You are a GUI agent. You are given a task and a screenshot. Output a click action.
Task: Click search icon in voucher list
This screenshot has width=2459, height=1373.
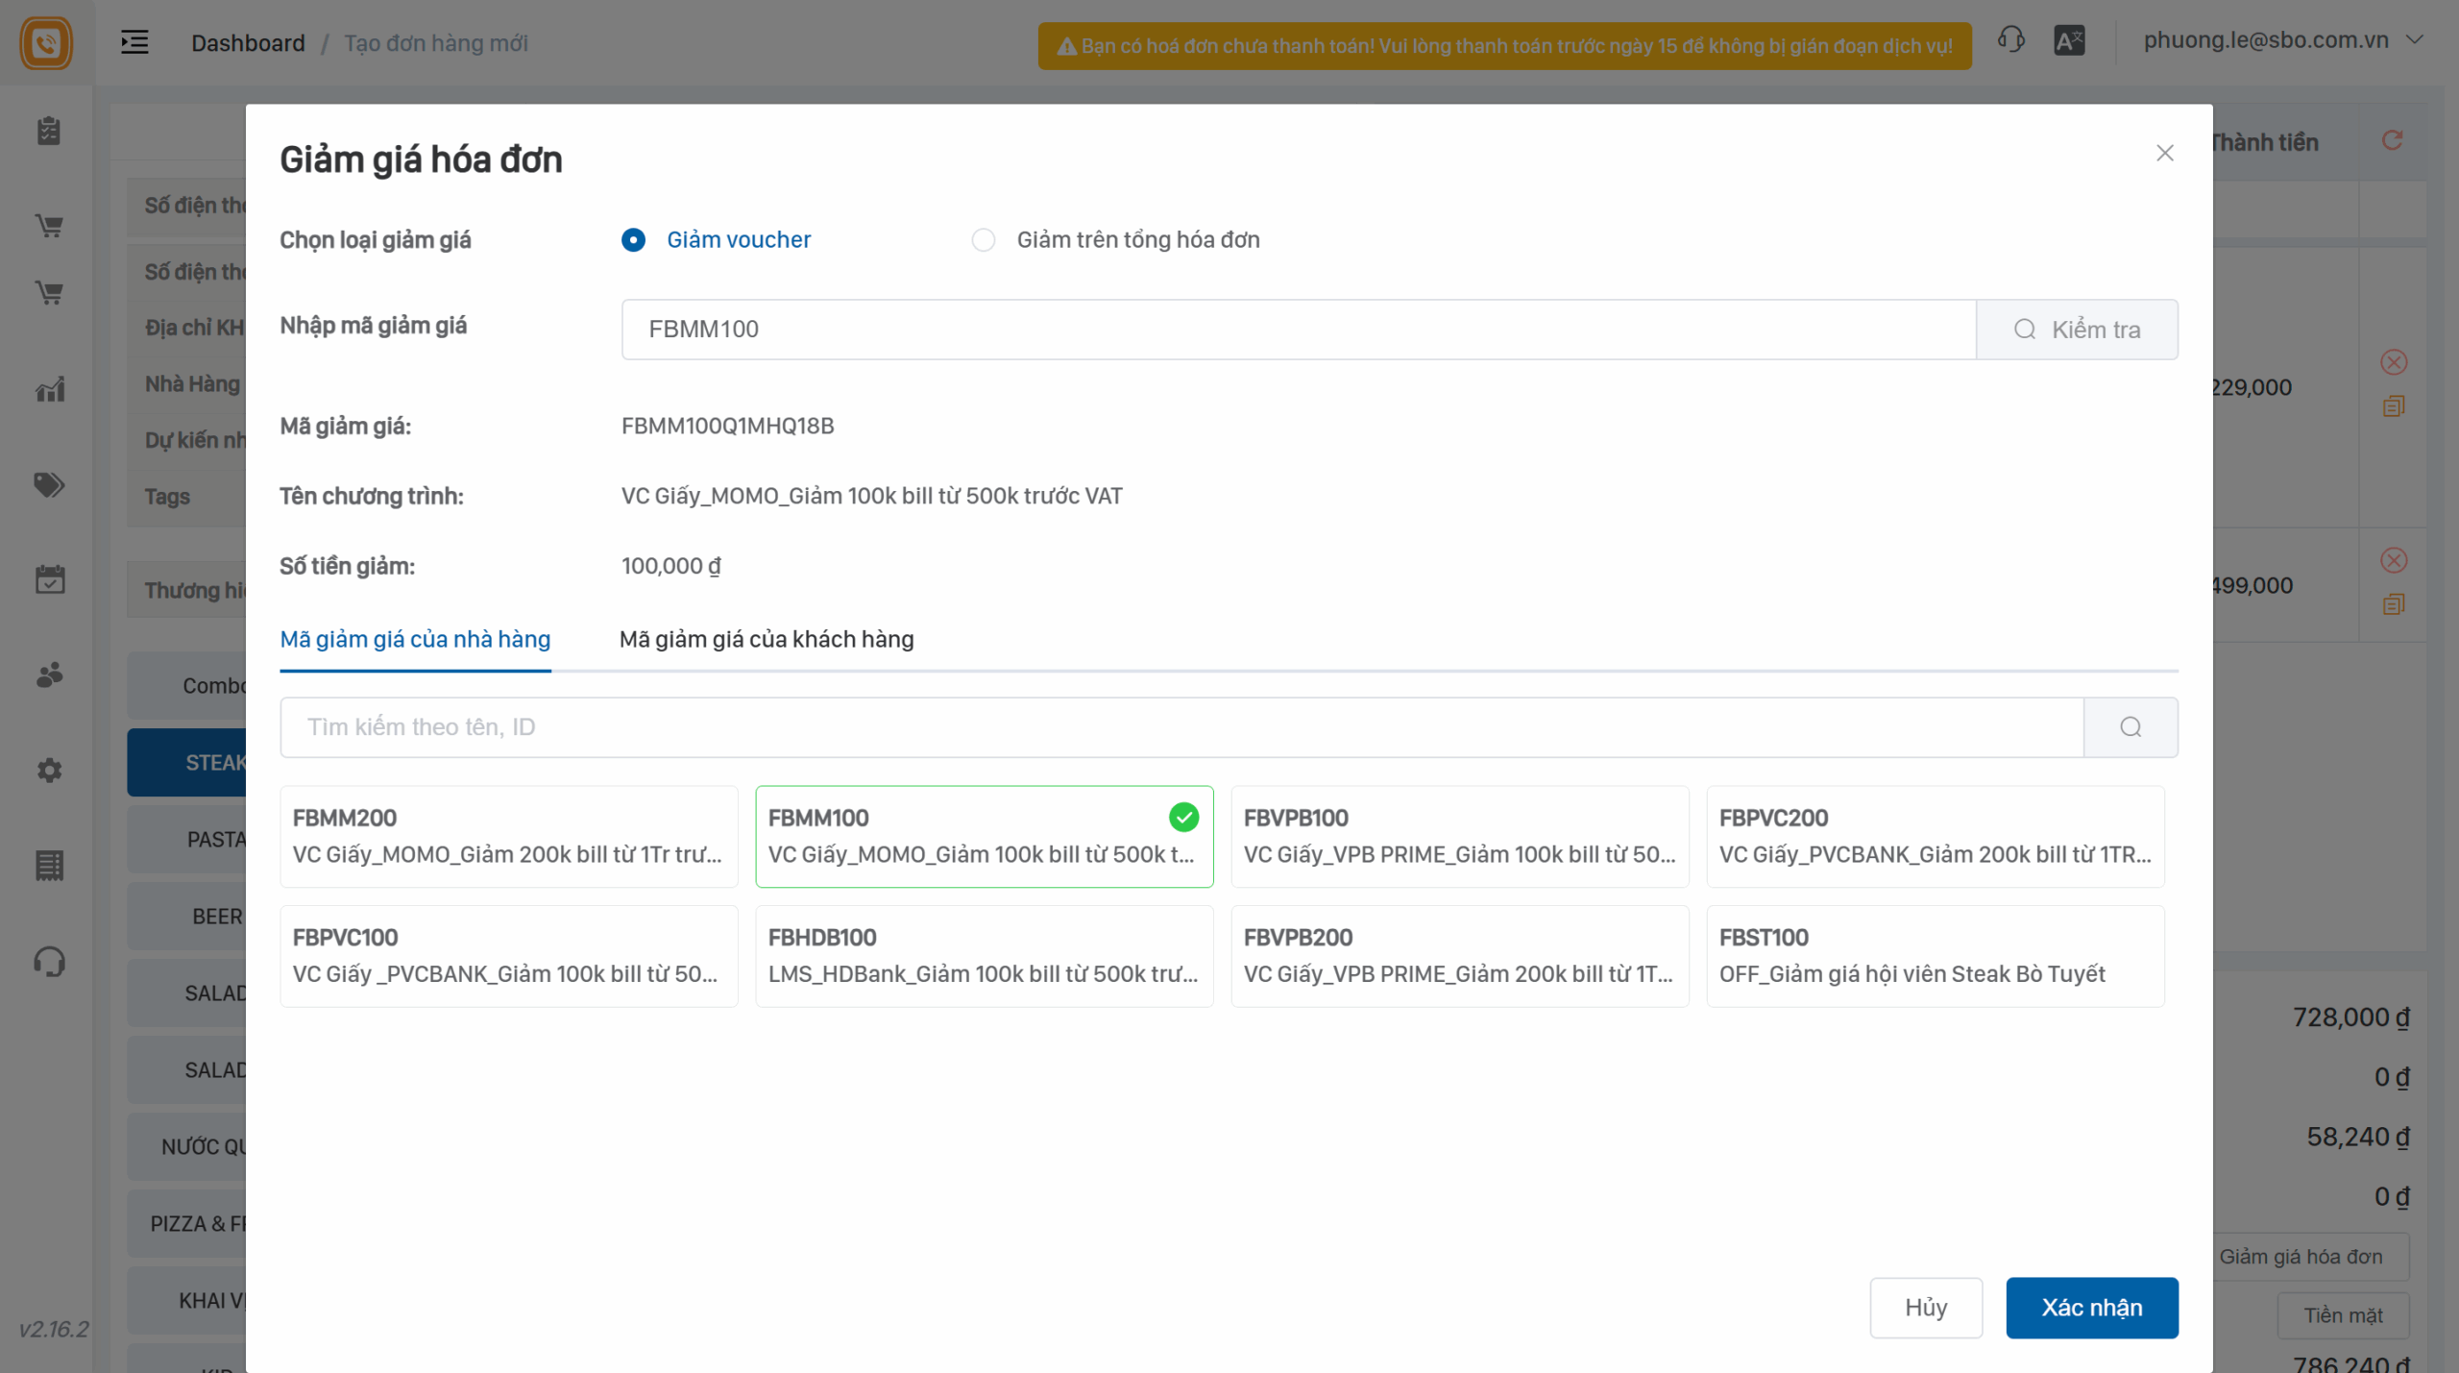click(2130, 727)
